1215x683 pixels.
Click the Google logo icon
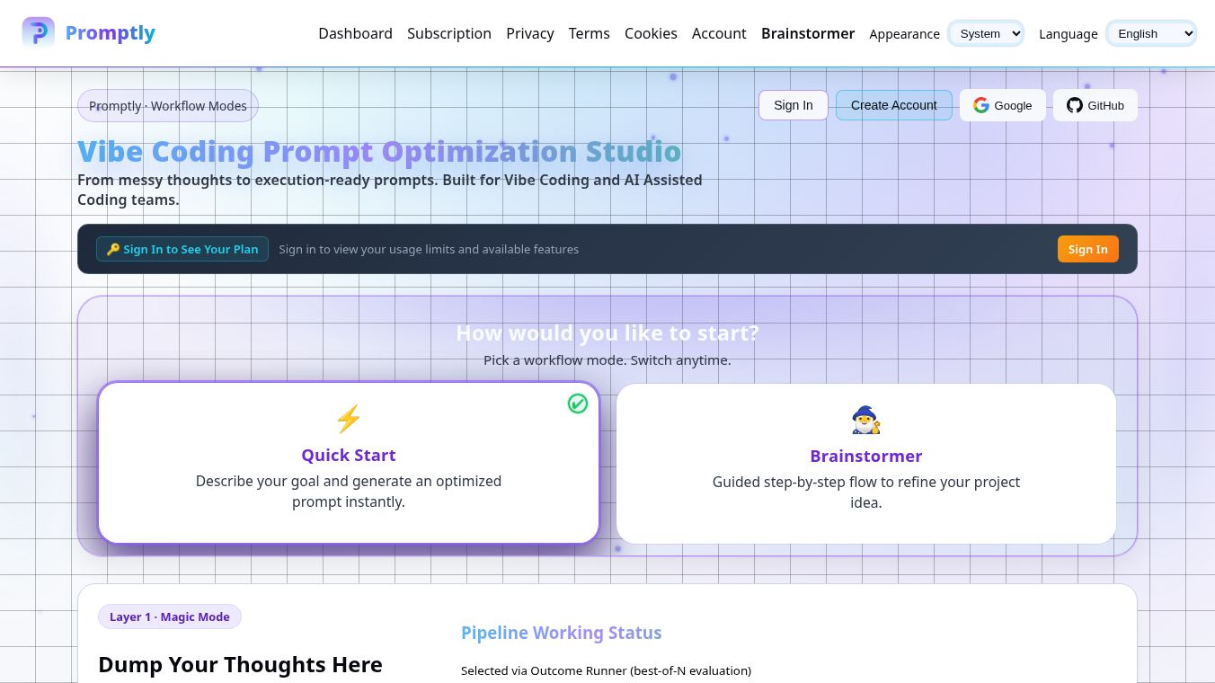coord(981,105)
